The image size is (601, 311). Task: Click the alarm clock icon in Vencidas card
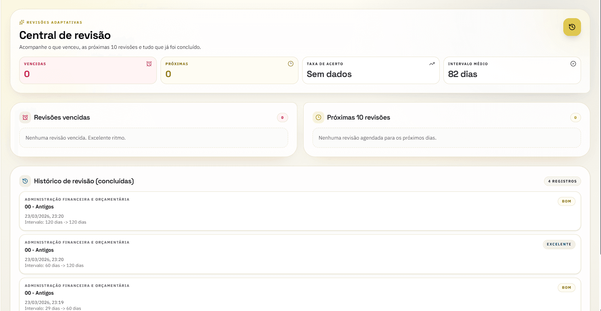(x=149, y=64)
